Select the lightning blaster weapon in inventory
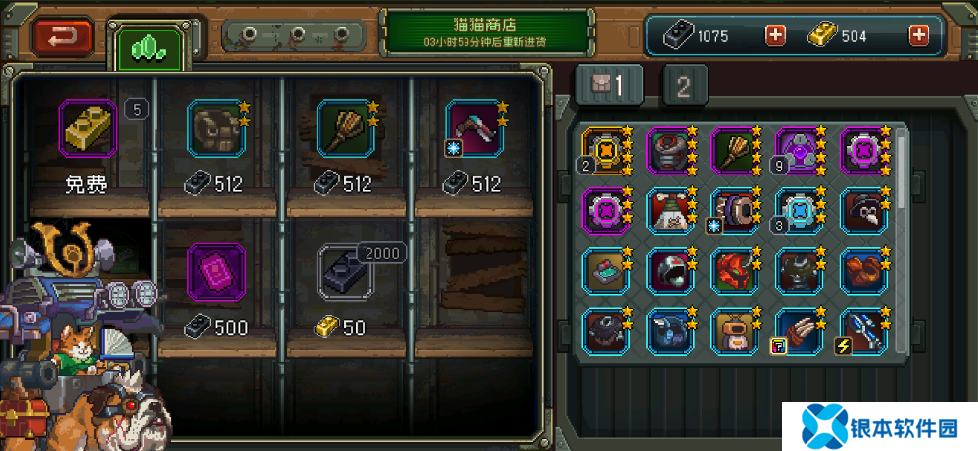 click(864, 331)
